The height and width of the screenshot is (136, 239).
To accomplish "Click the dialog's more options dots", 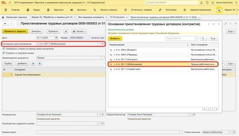I will pos(209,24).
